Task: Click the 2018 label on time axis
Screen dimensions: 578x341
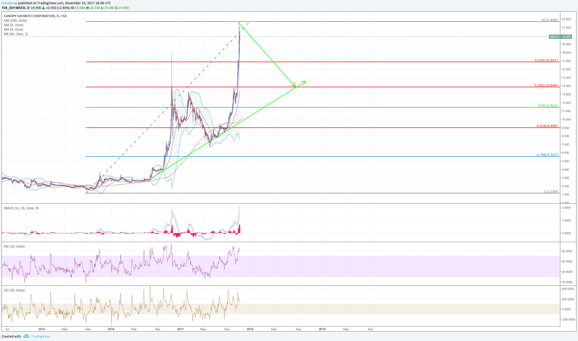Action: click(x=250, y=329)
